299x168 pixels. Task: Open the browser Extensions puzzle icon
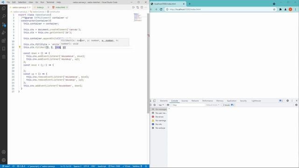[280, 9]
